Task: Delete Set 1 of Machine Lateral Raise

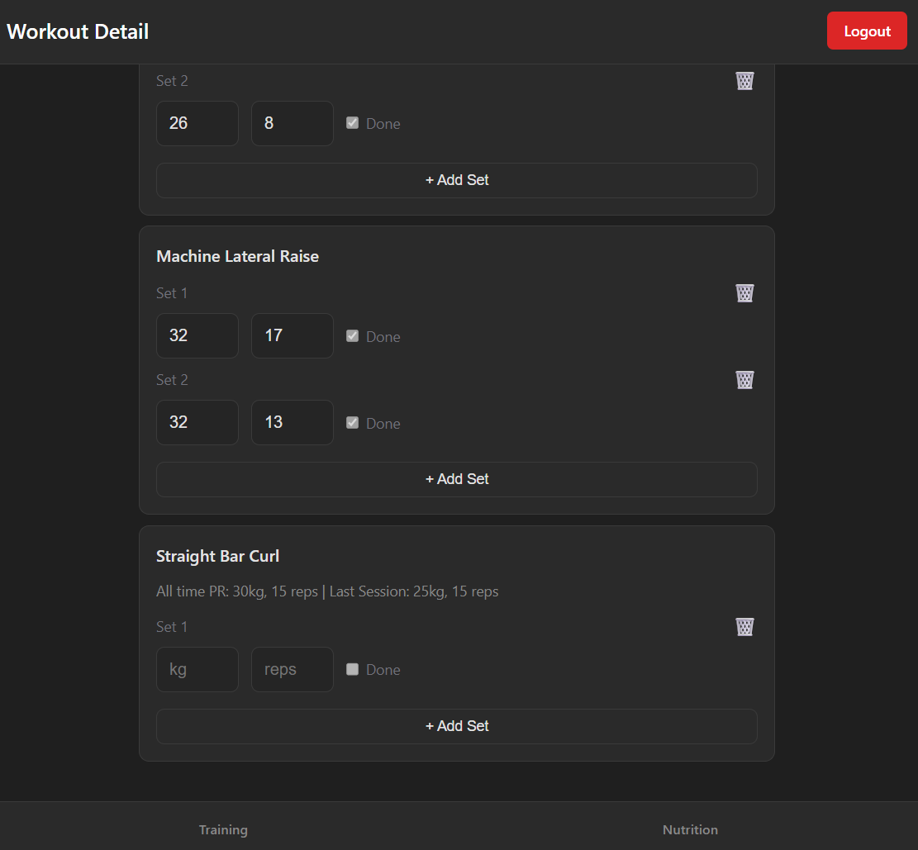Action: pyautogui.click(x=744, y=293)
